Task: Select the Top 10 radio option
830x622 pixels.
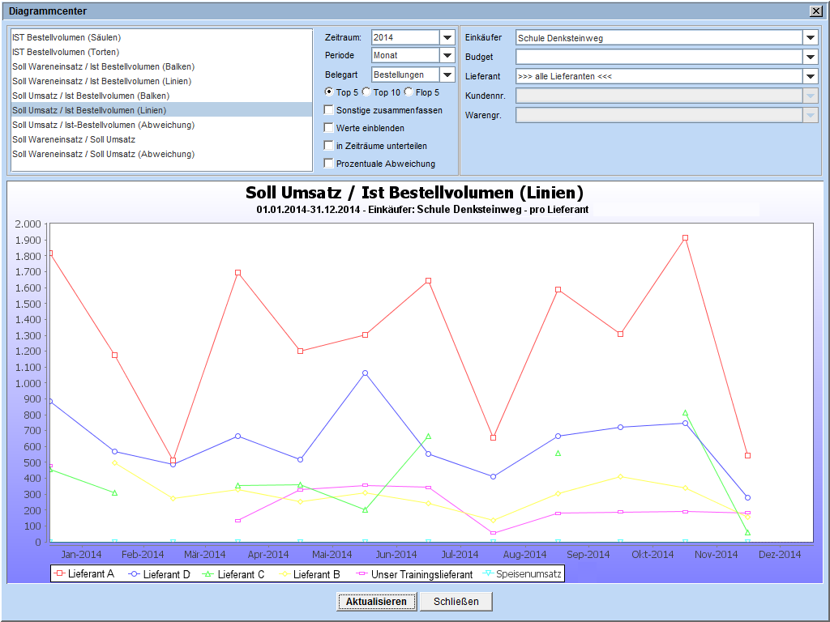Action: click(366, 92)
